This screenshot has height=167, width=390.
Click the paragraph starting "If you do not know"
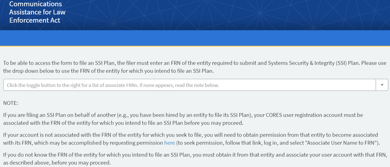137,155
